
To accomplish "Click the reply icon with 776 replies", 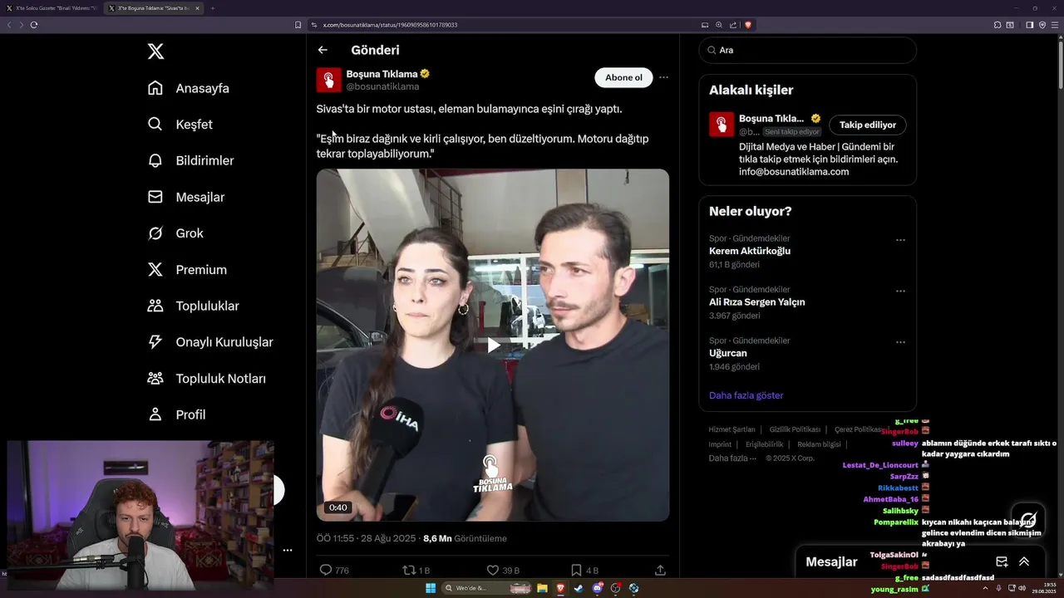I will pyautogui.click(x=326, y=570).
